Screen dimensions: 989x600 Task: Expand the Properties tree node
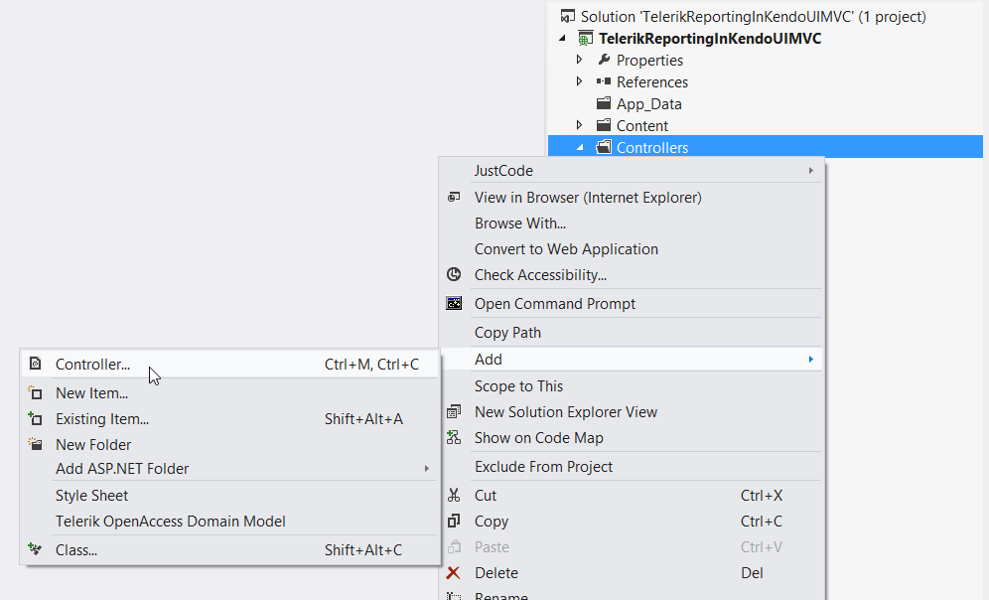(x=580, y=61)
